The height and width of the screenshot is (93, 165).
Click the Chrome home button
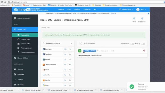(5, 2)
